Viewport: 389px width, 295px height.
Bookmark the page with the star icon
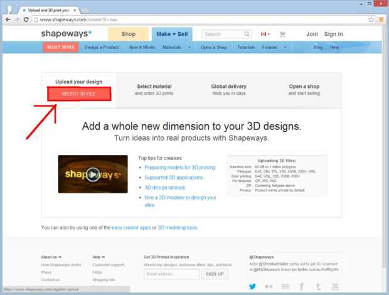[x=371, y=19]
